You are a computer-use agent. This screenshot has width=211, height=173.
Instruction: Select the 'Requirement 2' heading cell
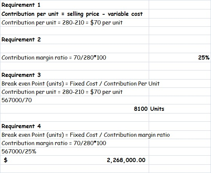pyautogui.click(x=74, y=39)
